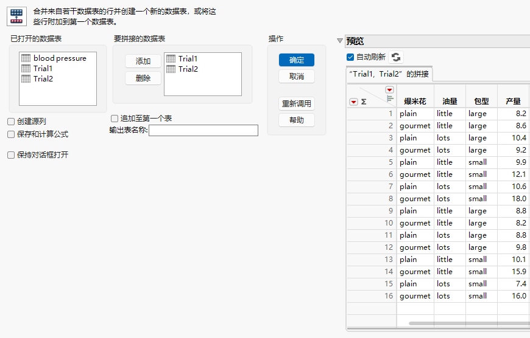Enable 创建源列 checkbox
This screenshot has width=530, height=338.
[x=11, y=122]
